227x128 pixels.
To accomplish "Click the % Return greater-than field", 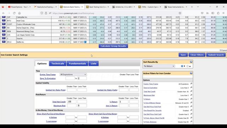I will pyautogui.click(x=123, y=102).
